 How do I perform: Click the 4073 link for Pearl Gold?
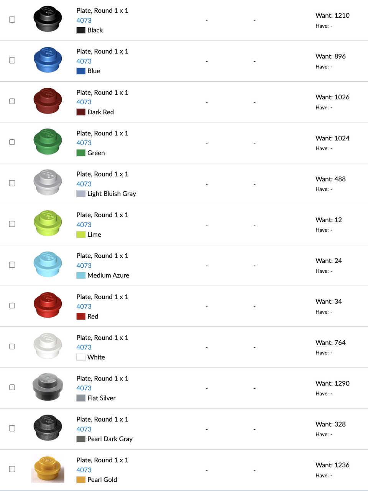84,470
